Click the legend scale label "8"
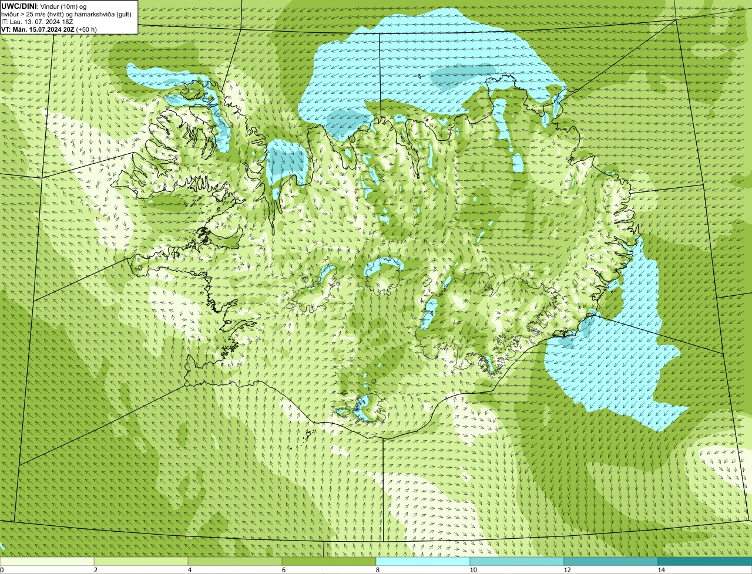This screenshot has height=574, width=752. (377, 570)
